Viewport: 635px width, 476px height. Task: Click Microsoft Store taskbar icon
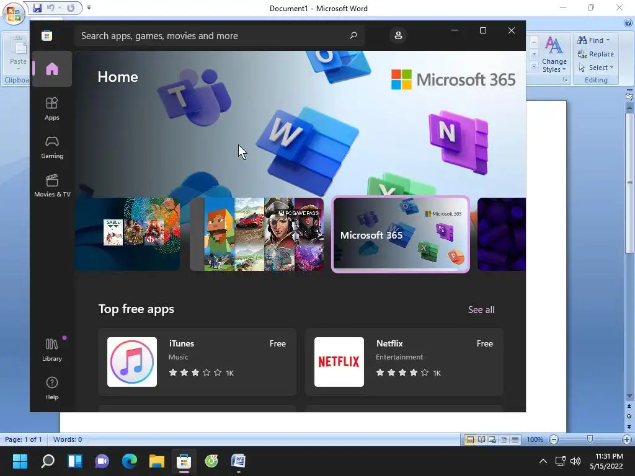pyautogui.click(x=184, y=461)
